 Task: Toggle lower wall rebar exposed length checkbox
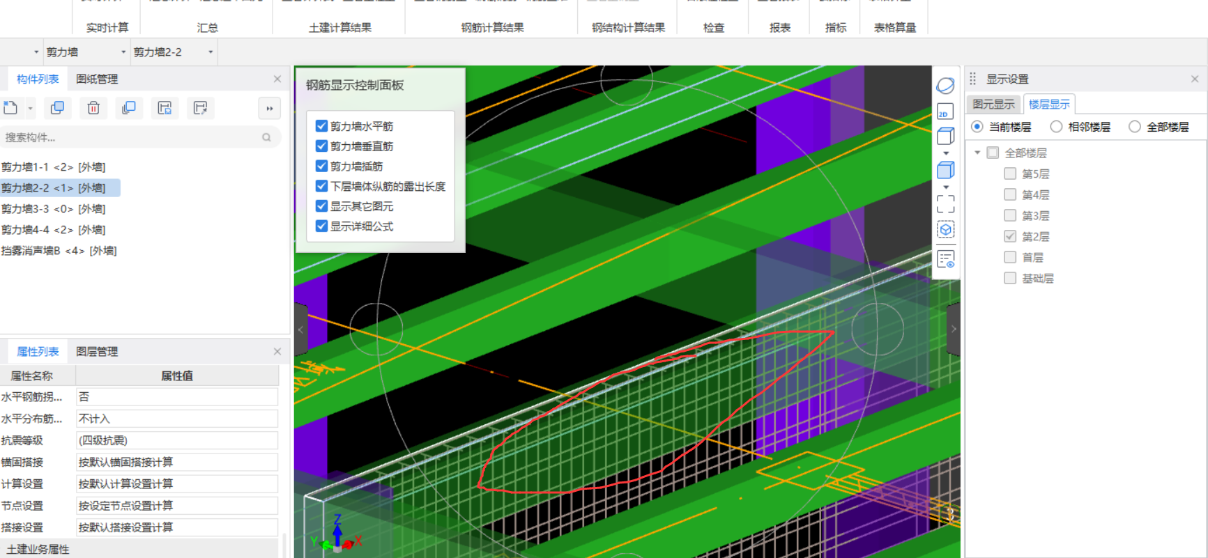[x=321, y=186]
